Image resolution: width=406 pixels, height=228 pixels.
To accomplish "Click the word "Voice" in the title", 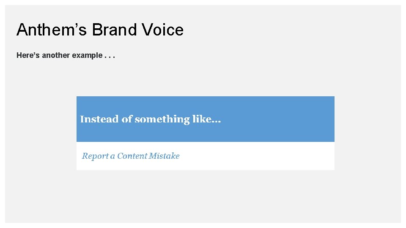I will [x=163, y=30].
